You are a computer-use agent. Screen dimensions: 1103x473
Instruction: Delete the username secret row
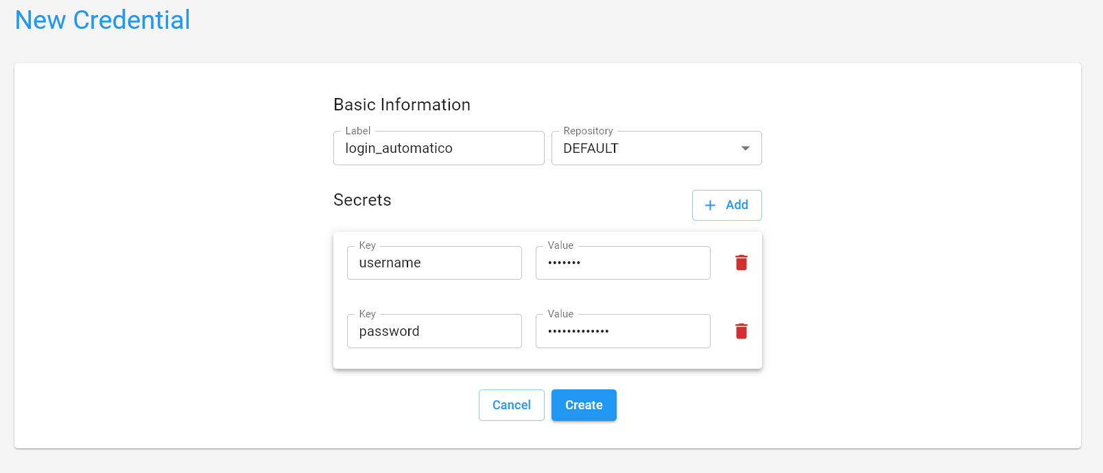tap(741, 263)
